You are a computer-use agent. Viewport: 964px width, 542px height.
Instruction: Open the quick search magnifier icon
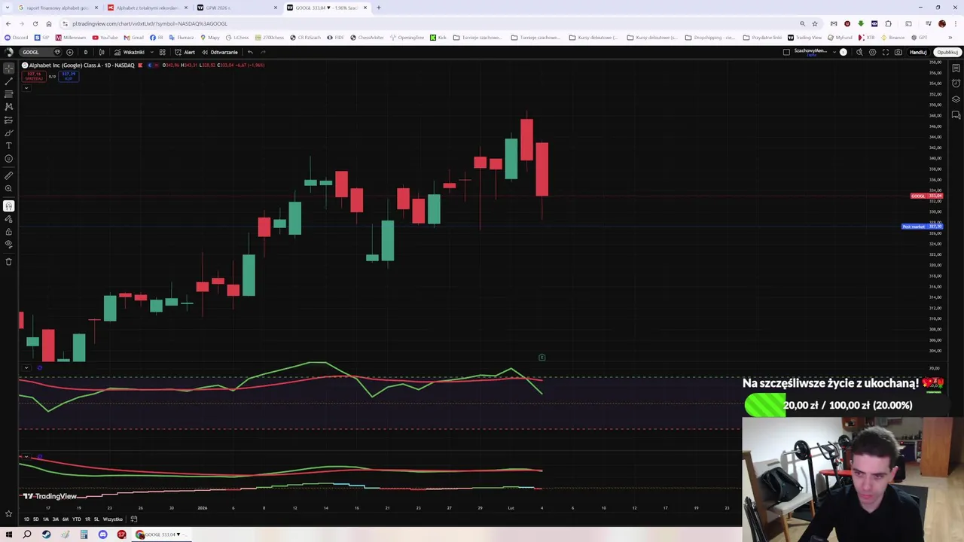(x=859, y=52)
